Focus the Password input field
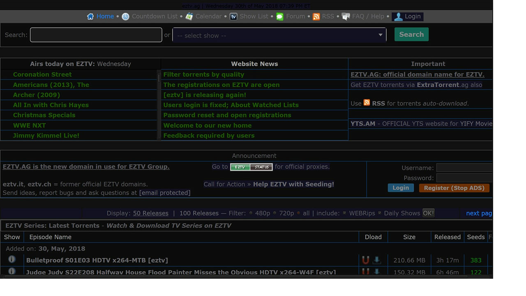Viewport: 526px width, 296px height. (464, 178)
